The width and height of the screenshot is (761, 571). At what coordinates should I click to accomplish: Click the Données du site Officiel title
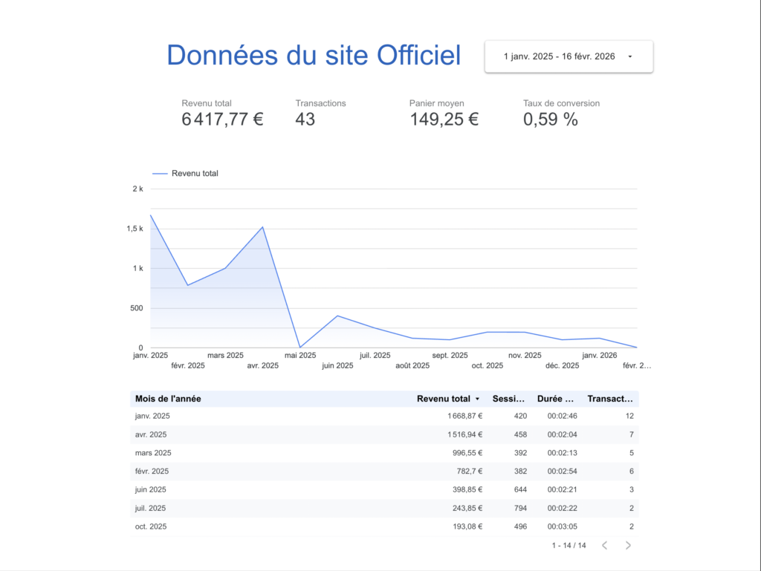(x=314, y=56)
